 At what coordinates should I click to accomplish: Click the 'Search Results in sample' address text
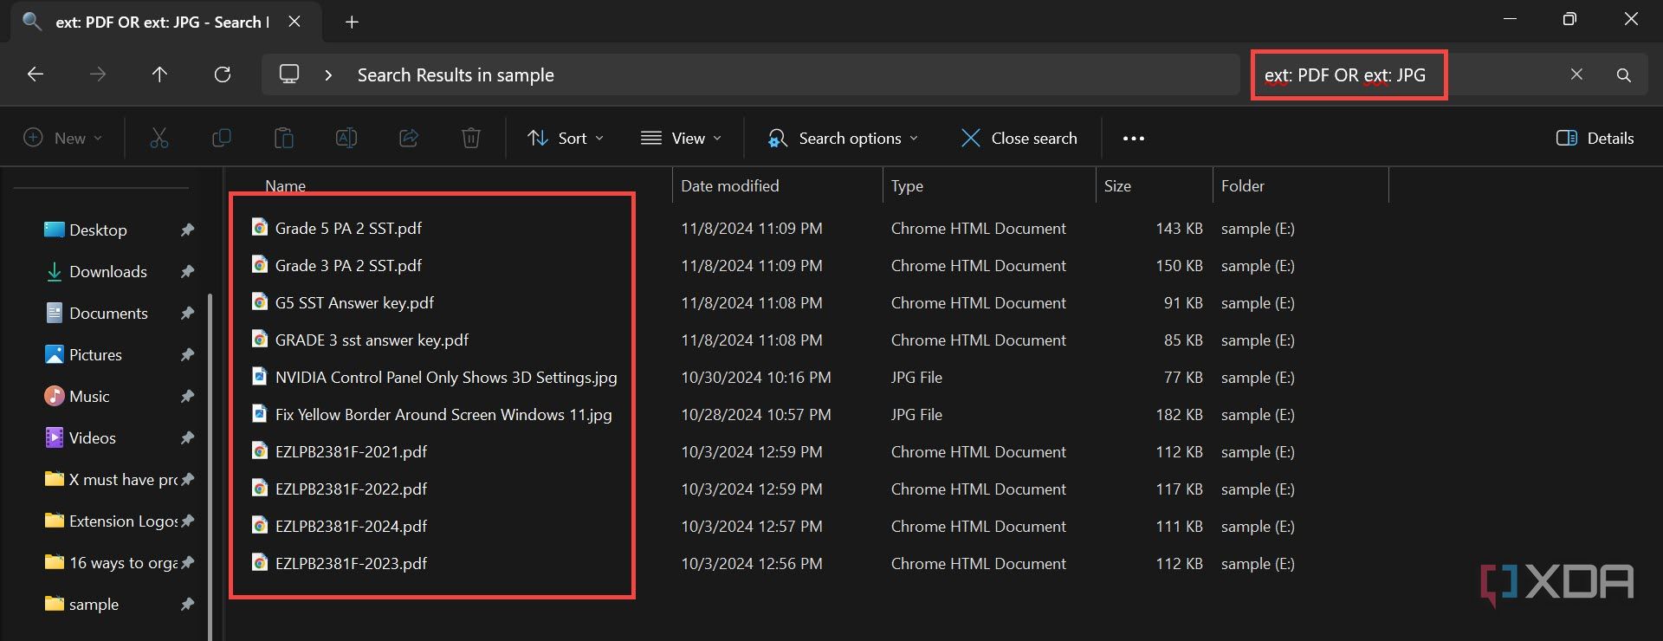point(456,75)
